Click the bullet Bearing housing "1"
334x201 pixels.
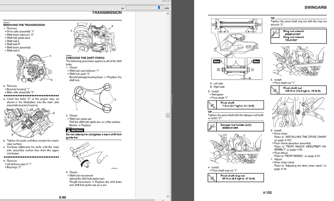(17, 89)
